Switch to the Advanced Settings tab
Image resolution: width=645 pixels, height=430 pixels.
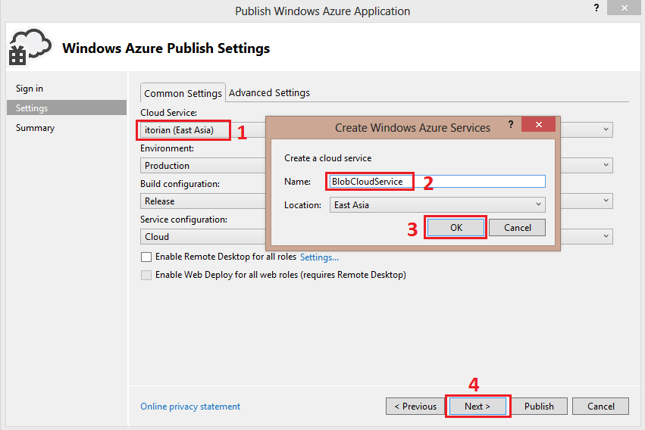click(269, 92)
